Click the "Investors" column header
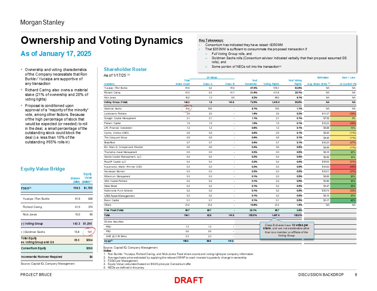 109,84
